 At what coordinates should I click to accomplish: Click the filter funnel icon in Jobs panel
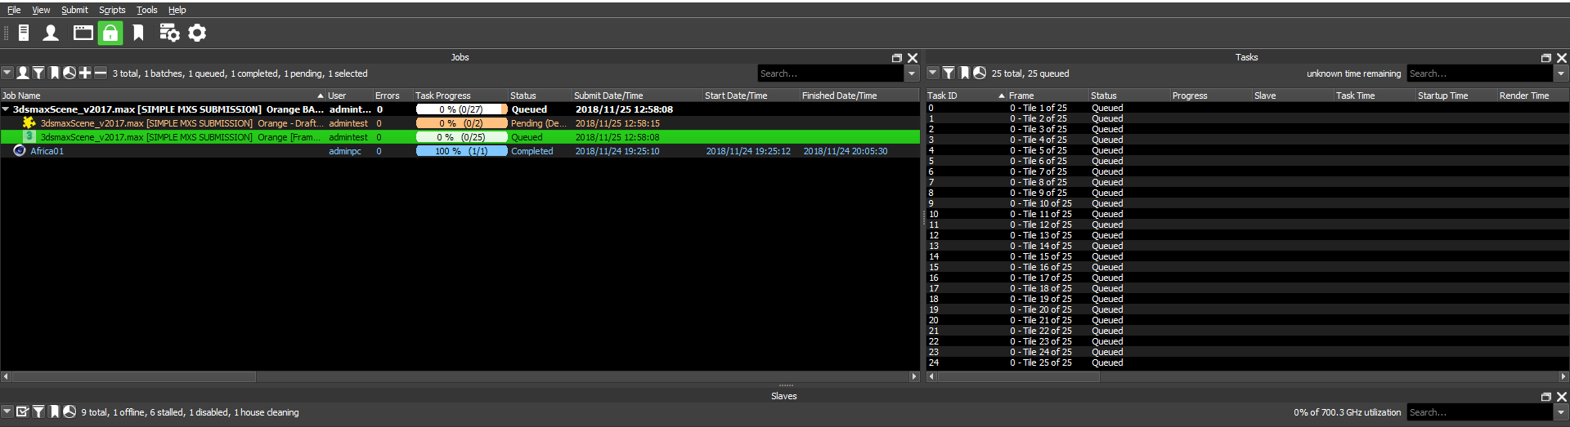coord(38,73)
